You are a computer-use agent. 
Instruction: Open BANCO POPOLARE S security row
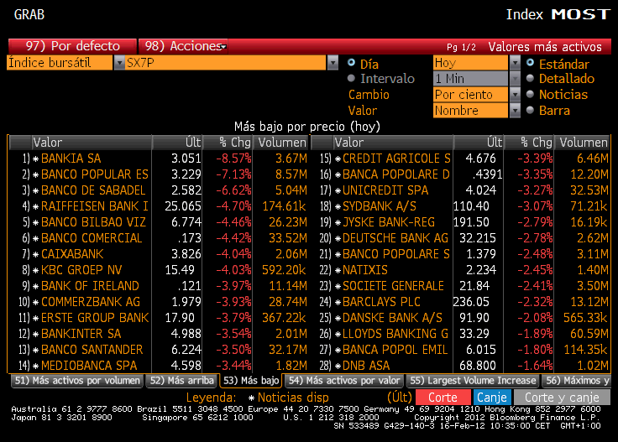460,254
